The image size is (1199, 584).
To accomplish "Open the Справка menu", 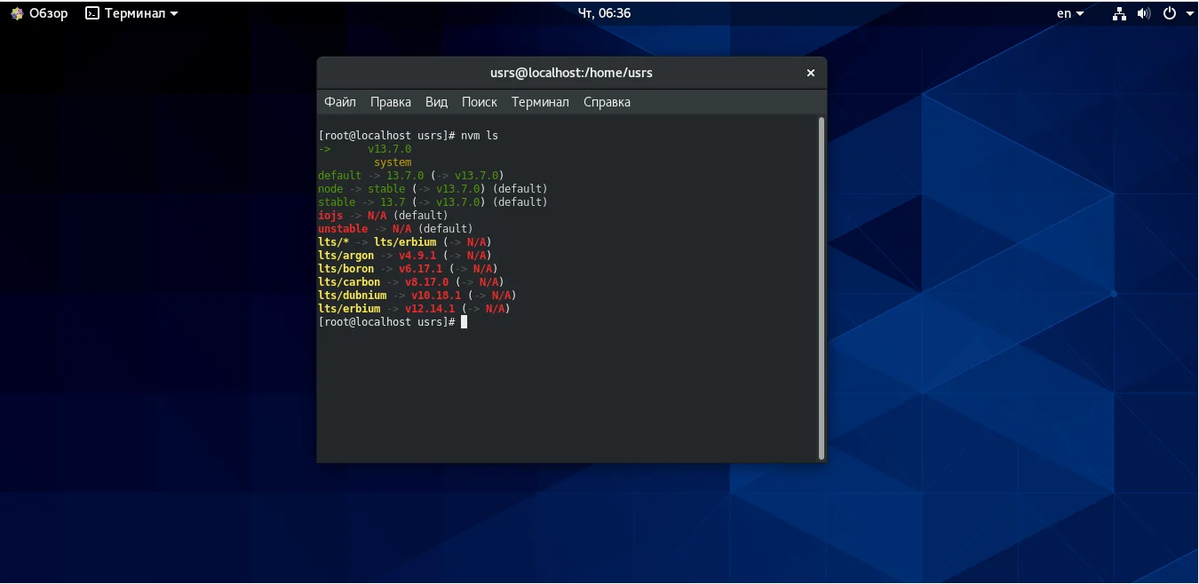I will tap(607, 102).
